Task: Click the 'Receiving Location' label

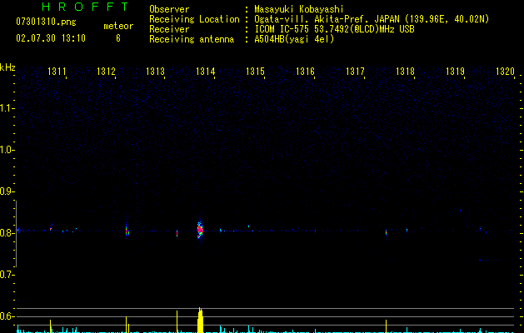Action: pyautogui.click(x=194, y=19)
